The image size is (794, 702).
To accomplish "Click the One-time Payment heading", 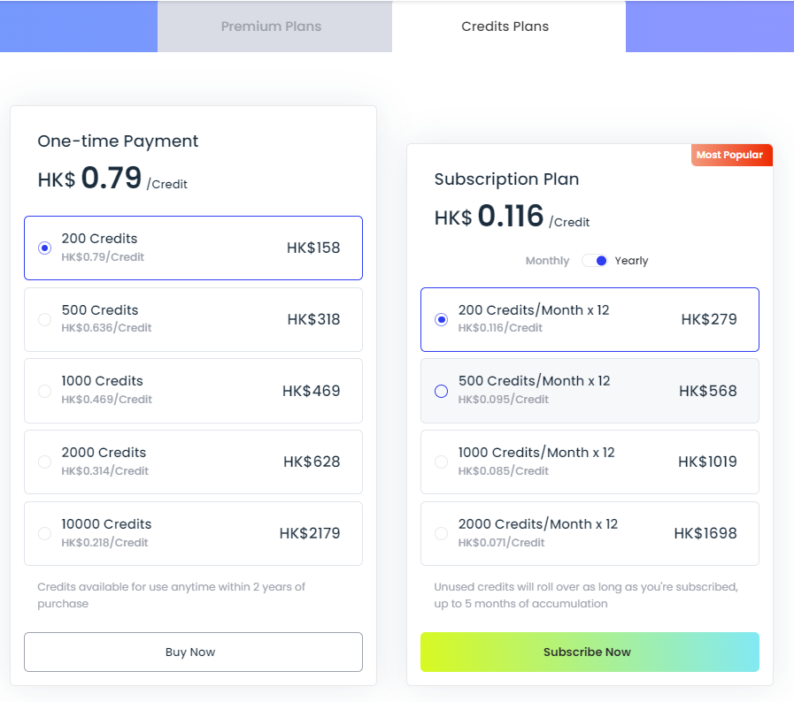I will (x=118, y=141).
